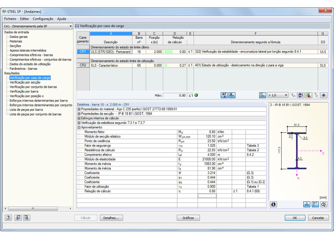
Task: Click the pick member in model icon
Action: coord(316,95)
